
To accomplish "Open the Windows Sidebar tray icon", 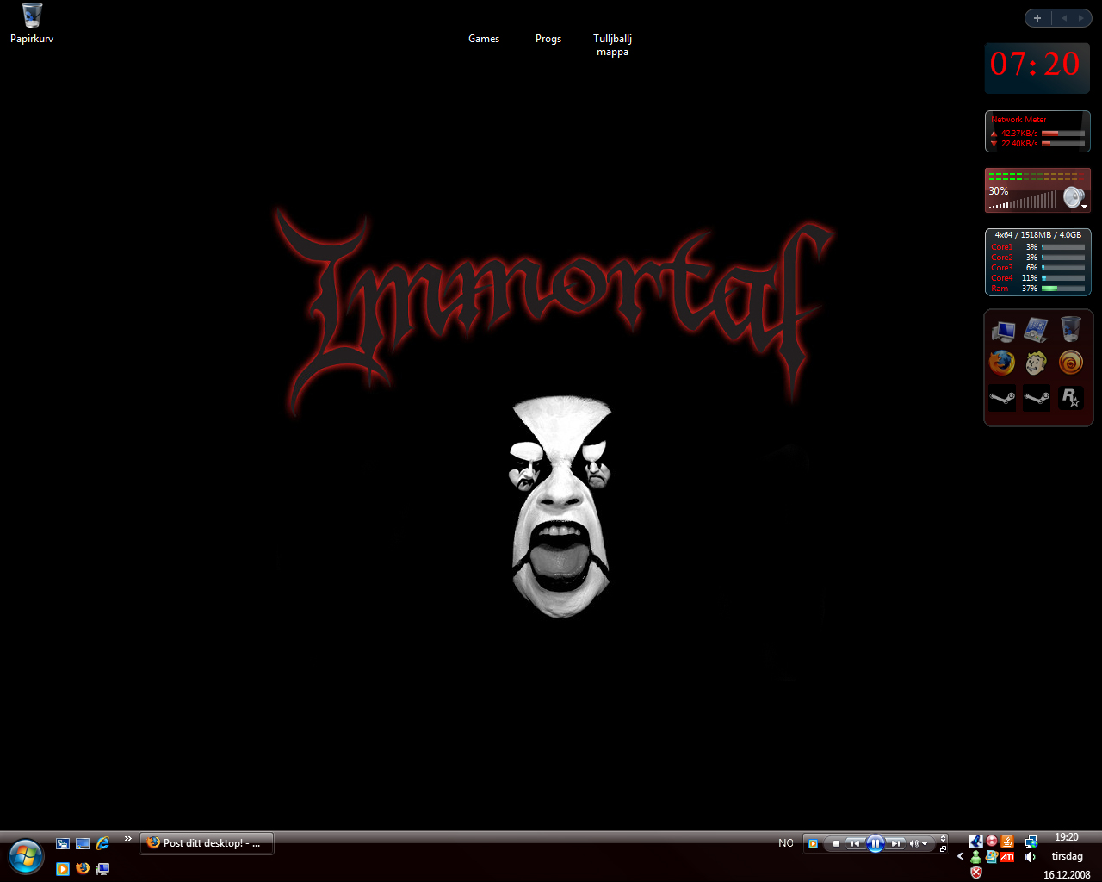I will point(992,857).
